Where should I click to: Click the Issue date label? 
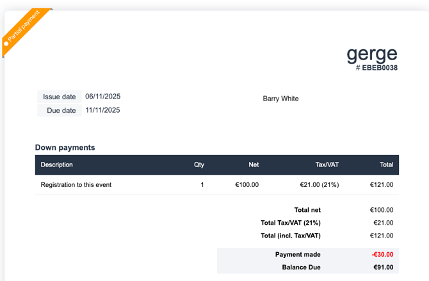(x=60, y=97)
